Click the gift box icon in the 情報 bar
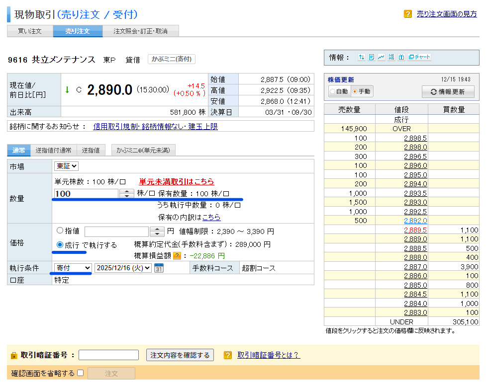 401,57
